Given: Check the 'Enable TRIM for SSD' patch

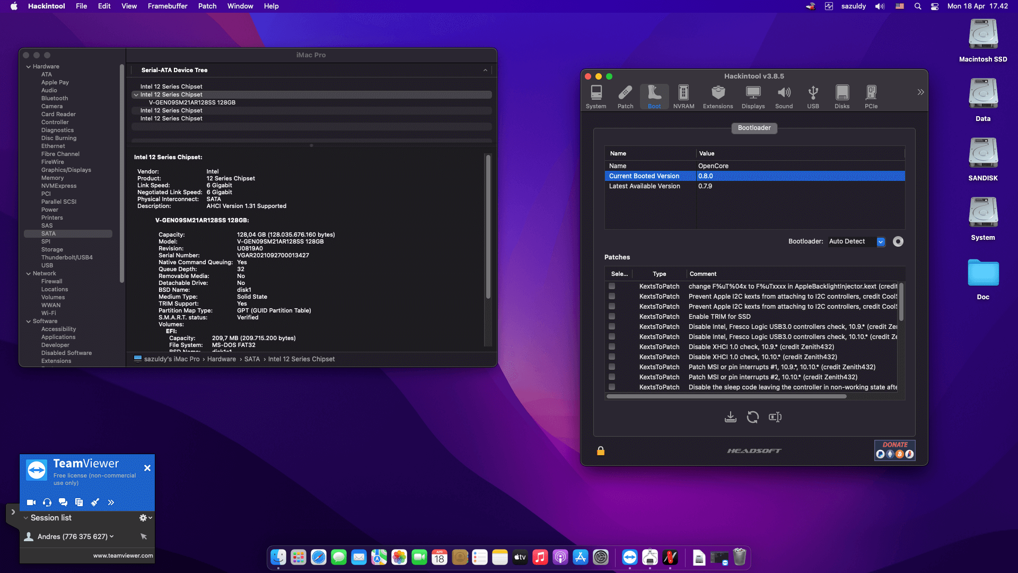Looking at the screenshot, I should (612, 317).
